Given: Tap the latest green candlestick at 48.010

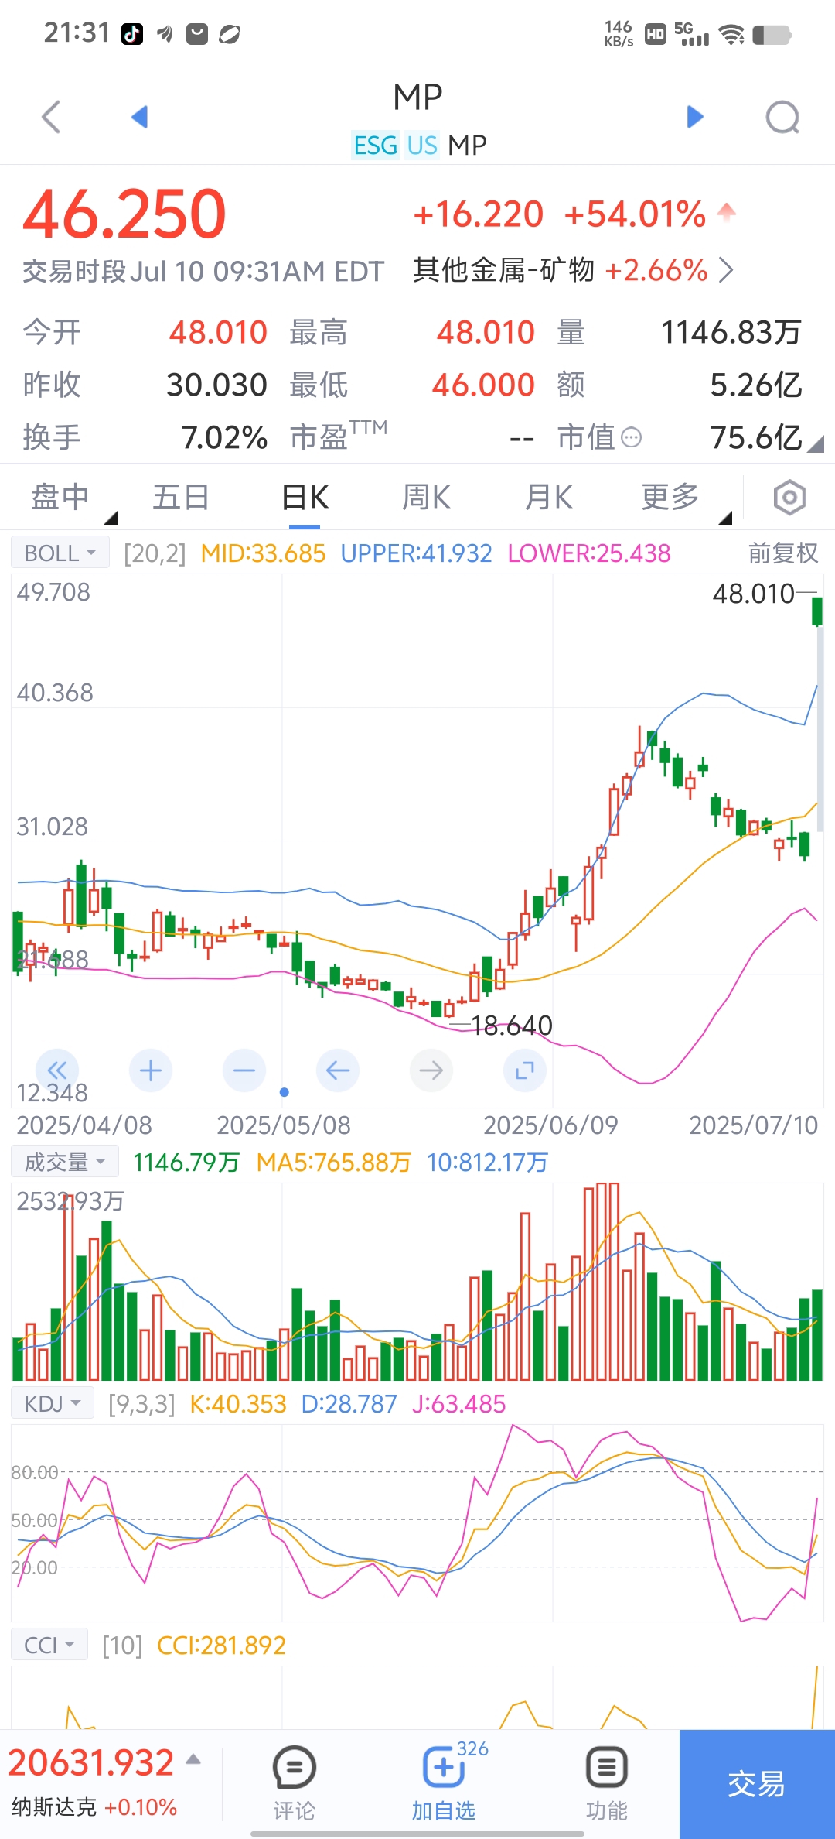Looking at the screenshot, I should click(x=817, y=611).
